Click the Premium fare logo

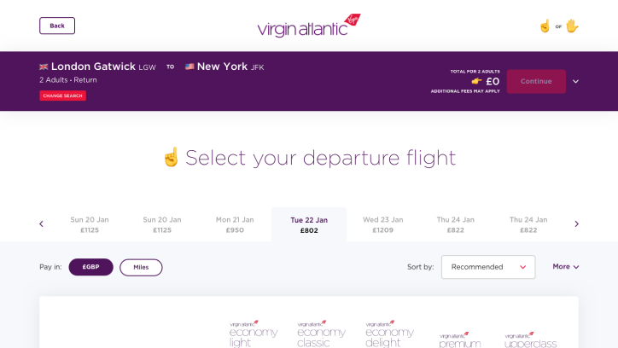point(460,339)
